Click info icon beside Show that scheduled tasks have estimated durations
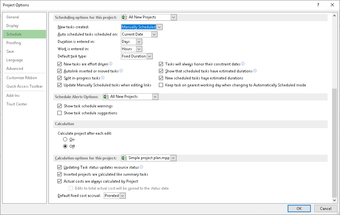This screenshot has height=215, width=340. click(255, 71)
